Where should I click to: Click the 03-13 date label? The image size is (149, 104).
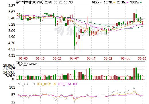point(40,58)
